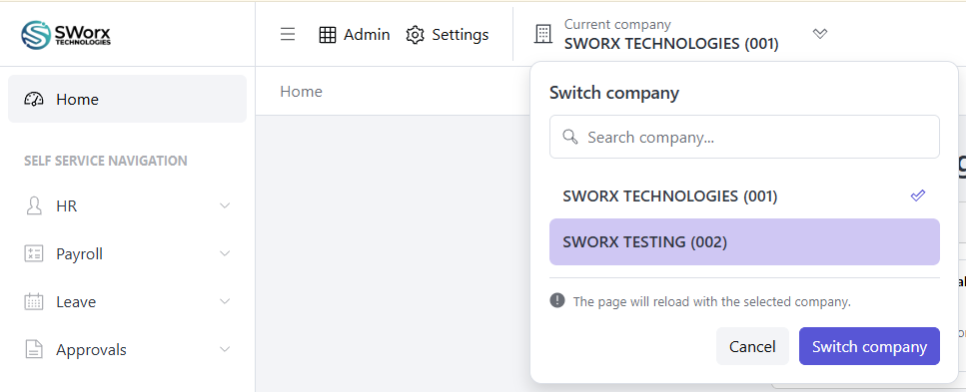The height and width of the screenshot is (392, 966).
Task: Toggle the hamburger sidebar menu icon
Action: coord(288,35)
